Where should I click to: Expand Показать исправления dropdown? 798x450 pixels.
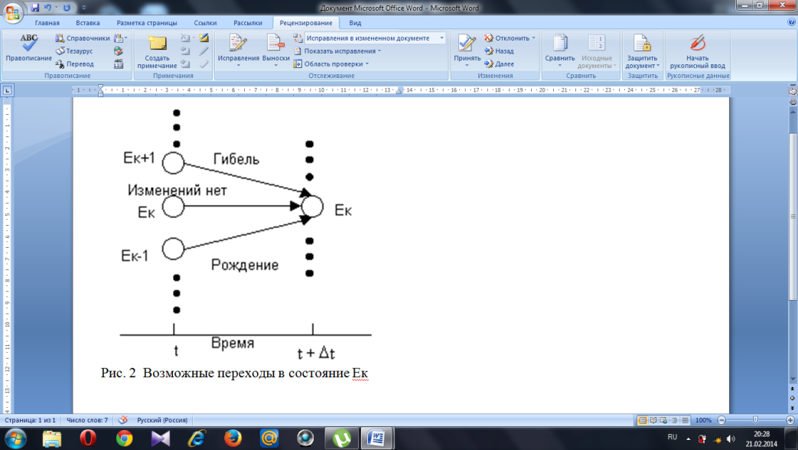pos(337,51)
